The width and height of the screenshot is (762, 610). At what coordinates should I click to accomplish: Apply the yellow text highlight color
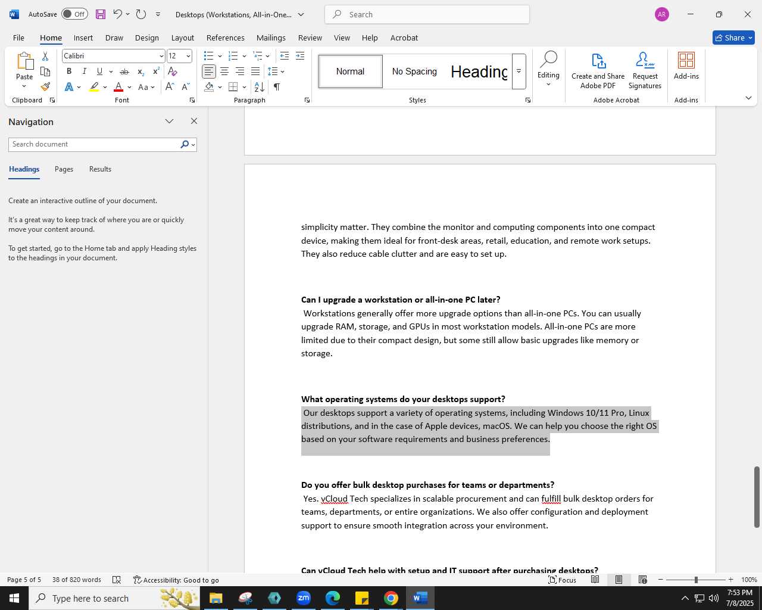(94, 87)
